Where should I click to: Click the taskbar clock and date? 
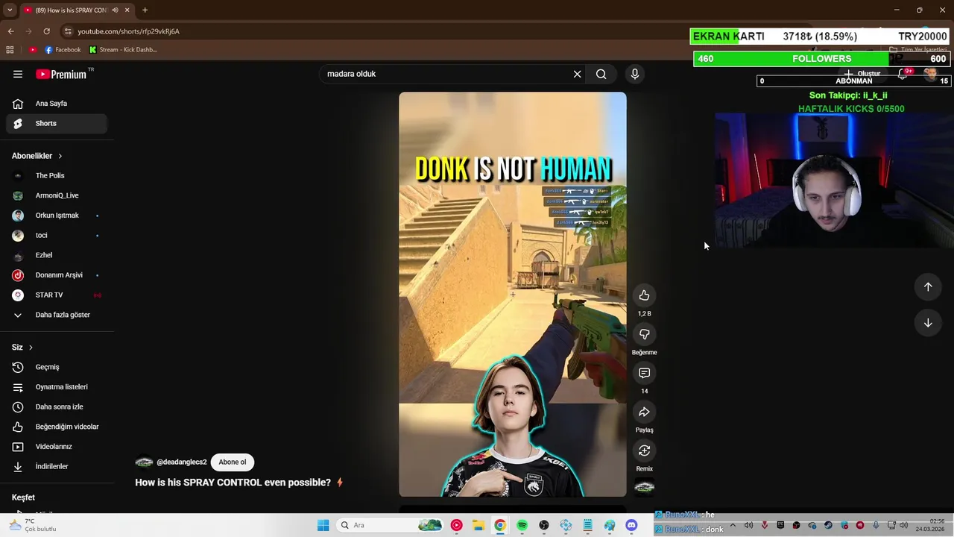point(932,525)
